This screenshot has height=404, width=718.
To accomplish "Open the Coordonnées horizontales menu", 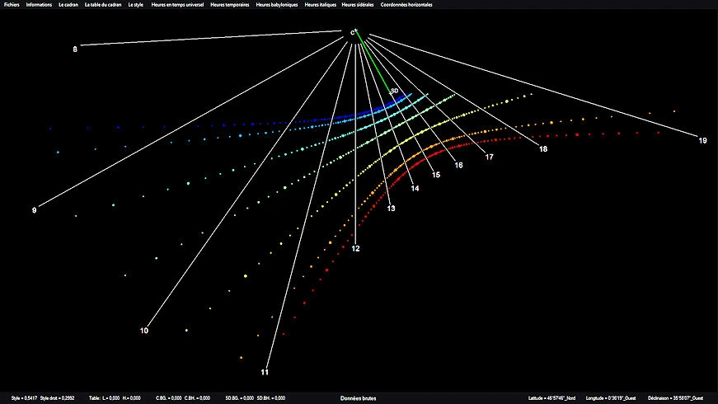I will point(407,5).
